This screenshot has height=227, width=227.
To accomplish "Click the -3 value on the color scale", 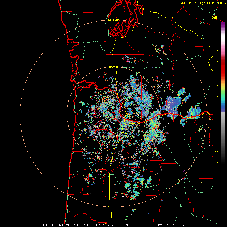I will point(217,140).
